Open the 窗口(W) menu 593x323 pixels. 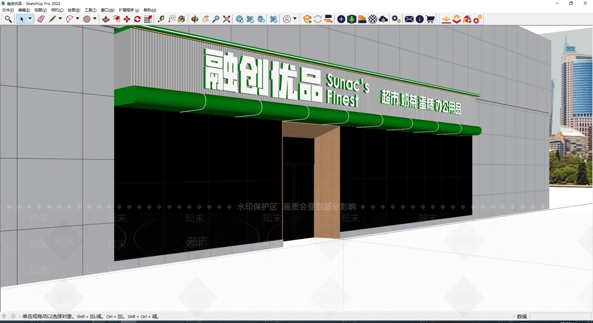(107, 10)
